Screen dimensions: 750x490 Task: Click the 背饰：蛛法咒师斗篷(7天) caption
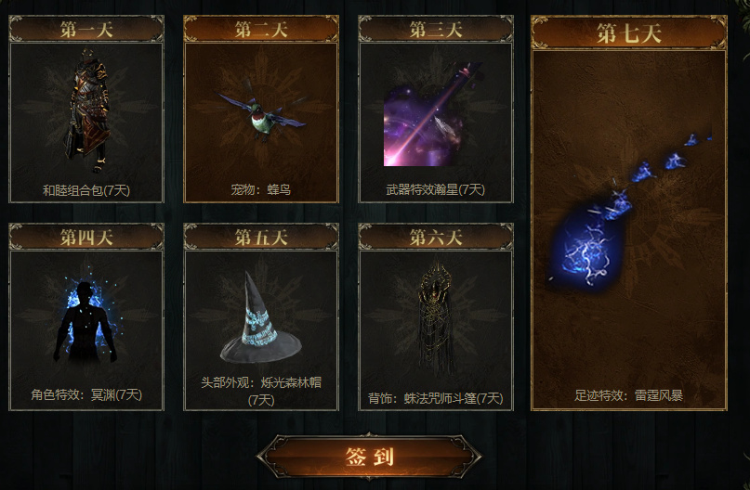click(x=436, y=398)
